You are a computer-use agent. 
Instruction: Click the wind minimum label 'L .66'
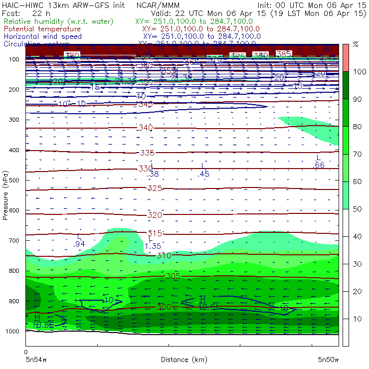pyautogui.click(x=319, y=162)
